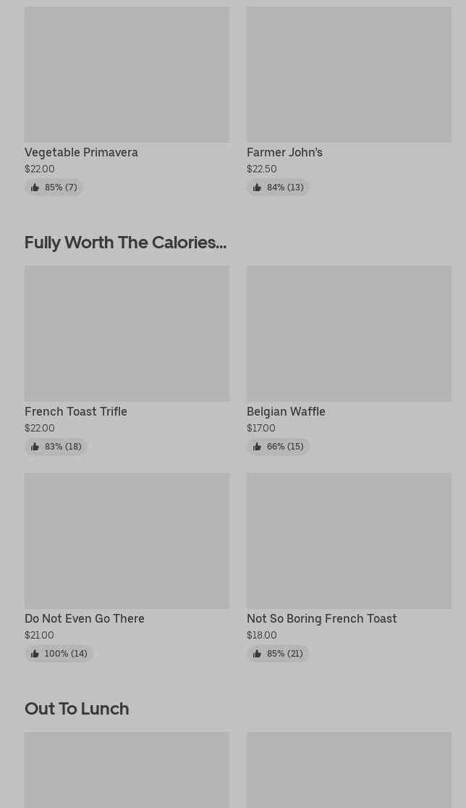This screenshot has height=808, width=466.
Task: Open the Vegetable Primavera item title
Action: pyautogui.click(x=81, y=153)
